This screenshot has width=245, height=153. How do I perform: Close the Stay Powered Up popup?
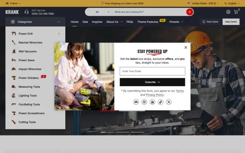186,47
